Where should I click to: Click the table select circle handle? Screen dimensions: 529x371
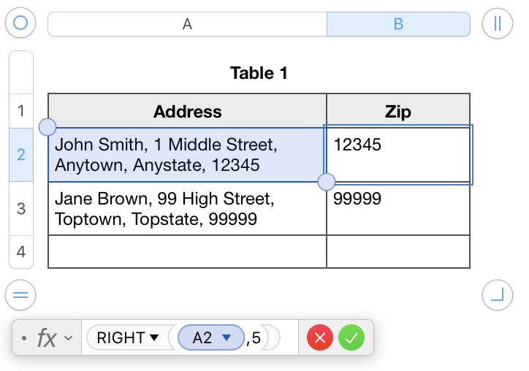tap(20, 23)
